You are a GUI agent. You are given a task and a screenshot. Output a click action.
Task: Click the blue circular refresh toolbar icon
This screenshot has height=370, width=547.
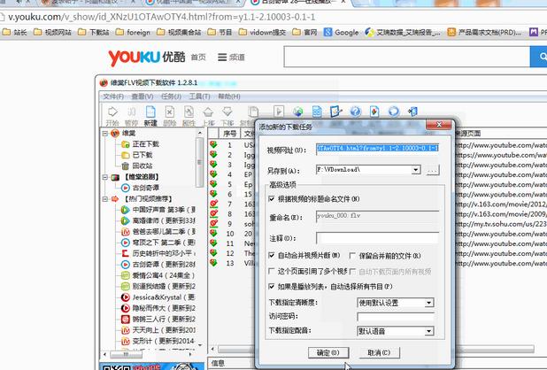tap(394, 112)
